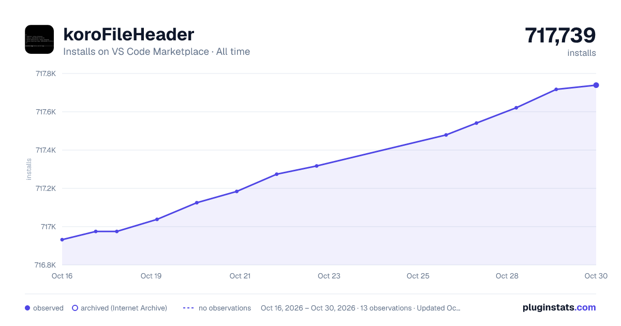The image size is (621, 326).
Task: Click the Oct 19 x-axis label
Action: [x=151, y=276]
